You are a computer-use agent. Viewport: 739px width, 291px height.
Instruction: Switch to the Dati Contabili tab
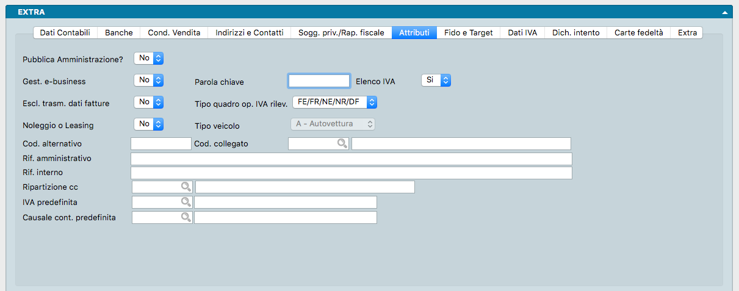pyautogui.click(x=65, y=33)
